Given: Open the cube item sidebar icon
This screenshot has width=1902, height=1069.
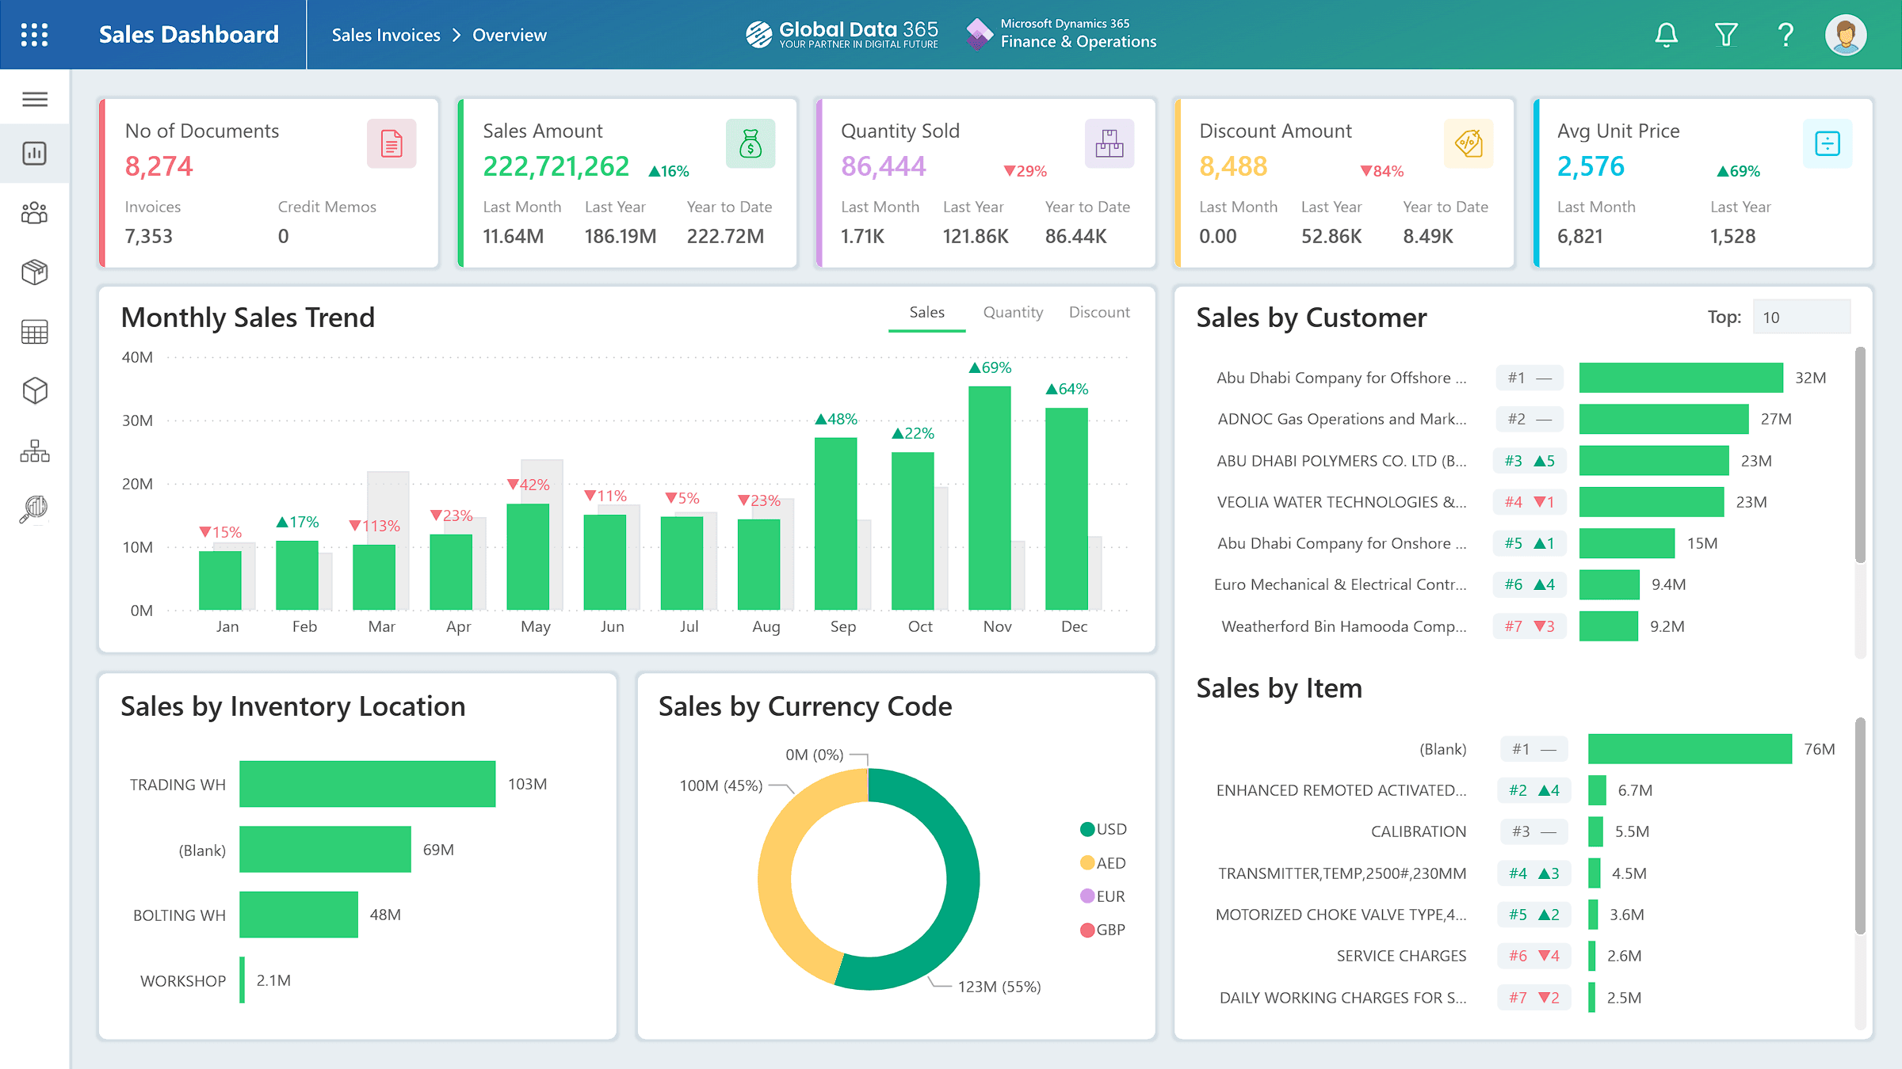Looking at the screenshot, I should (35, 390).
